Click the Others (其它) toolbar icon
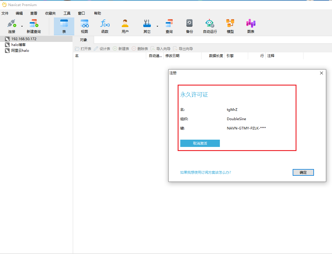This screenshot has width=332, height=254. pos(147,26)
